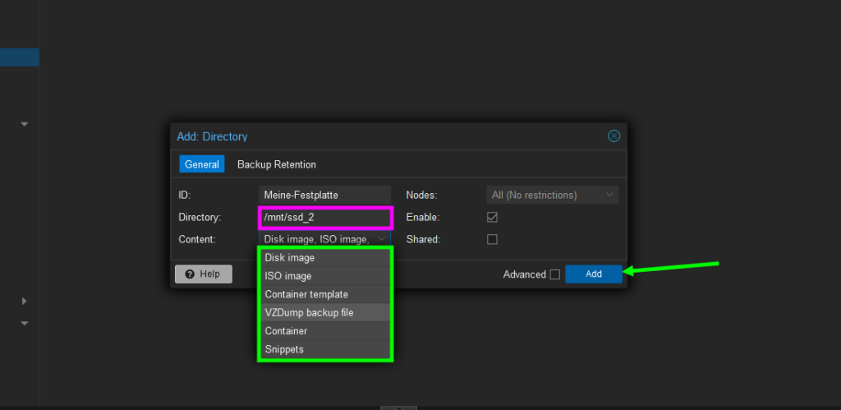Open the Backup Retention tab
Viewport: 841px width, 410px height.
276,164
